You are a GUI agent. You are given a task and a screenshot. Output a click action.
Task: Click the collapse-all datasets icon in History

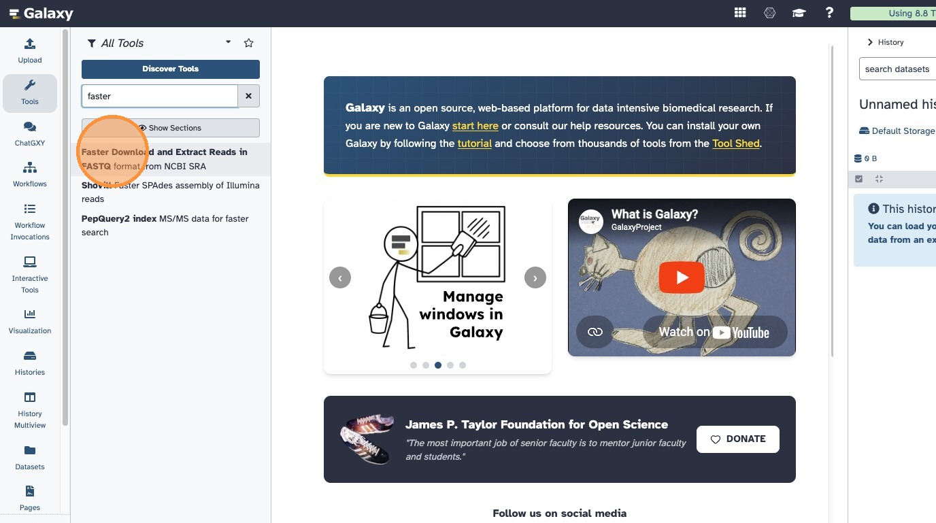[x=879, y=179]
